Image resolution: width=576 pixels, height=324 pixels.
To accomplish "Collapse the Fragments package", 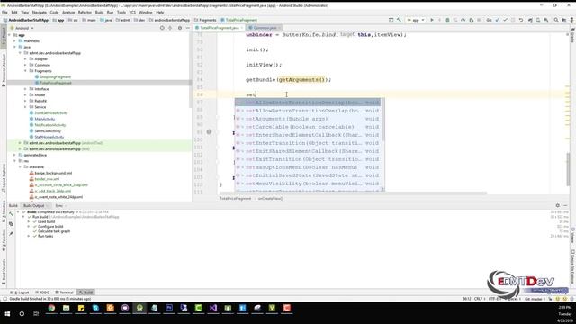I will click(x=25, y=71).
